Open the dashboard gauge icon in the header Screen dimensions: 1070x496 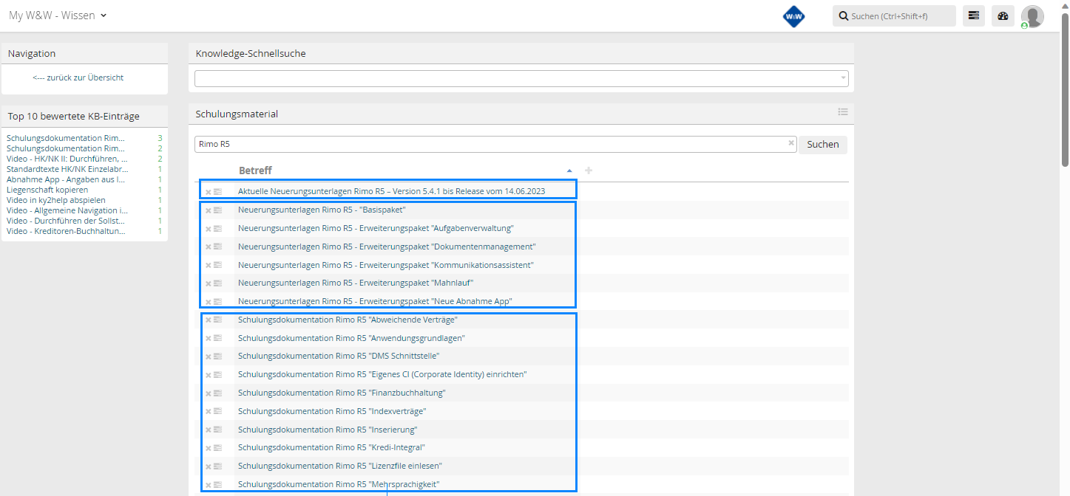(1003, 15)
